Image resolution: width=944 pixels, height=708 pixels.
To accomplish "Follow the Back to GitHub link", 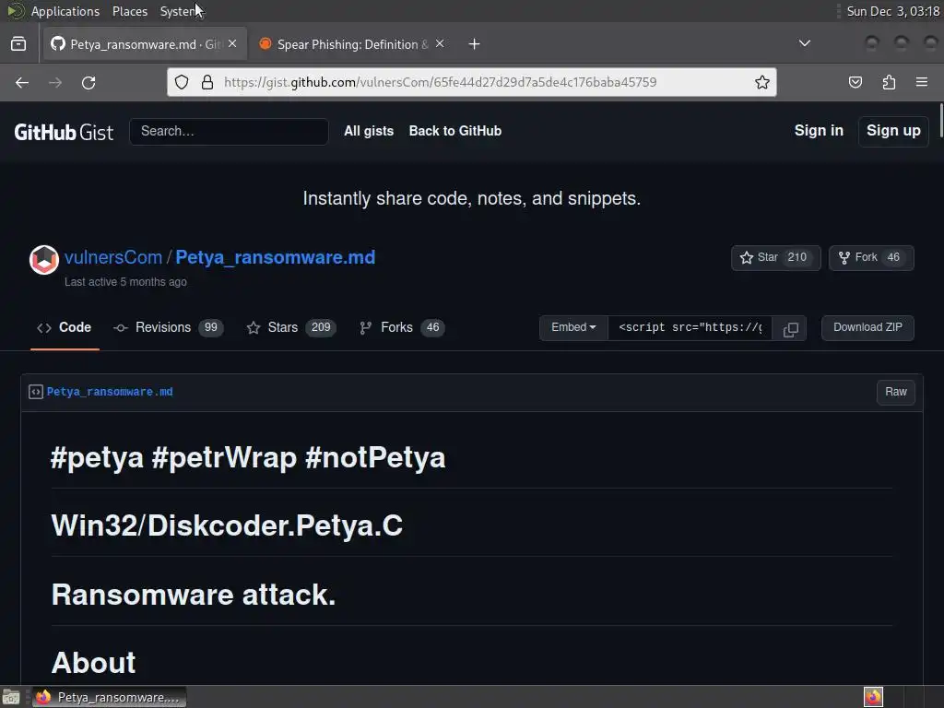I will click(x=455, y=131).
